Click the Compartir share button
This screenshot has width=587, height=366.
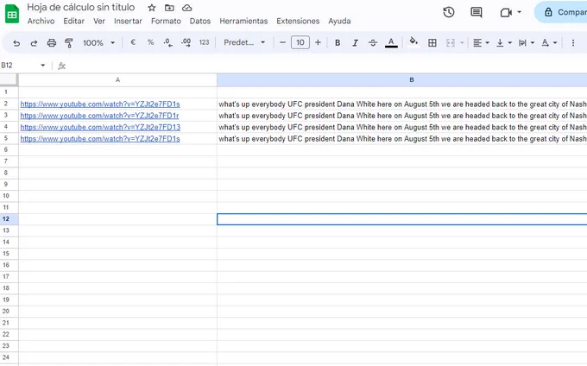(561, 12)
